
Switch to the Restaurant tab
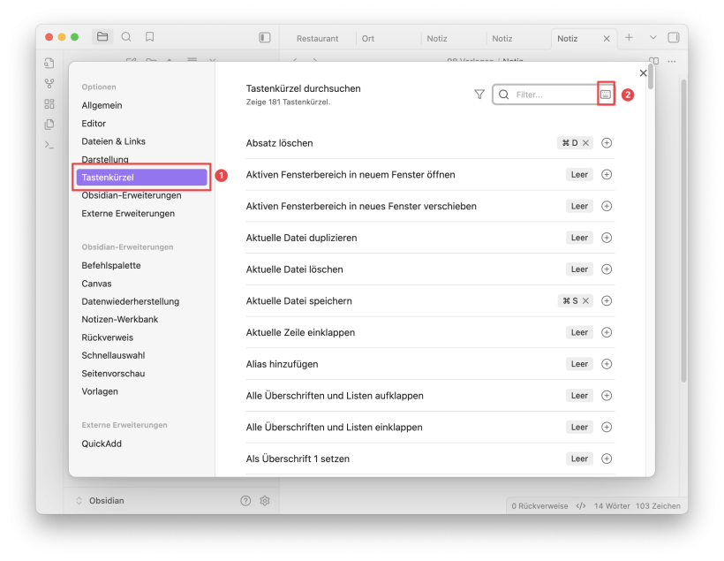pos(317,39)
